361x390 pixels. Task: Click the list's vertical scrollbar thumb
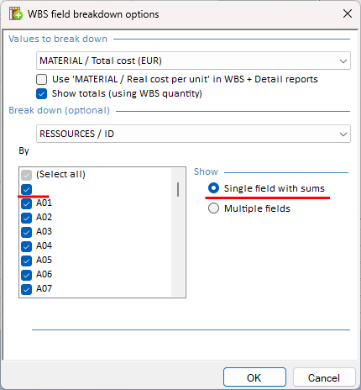click(x=178, y=189)
